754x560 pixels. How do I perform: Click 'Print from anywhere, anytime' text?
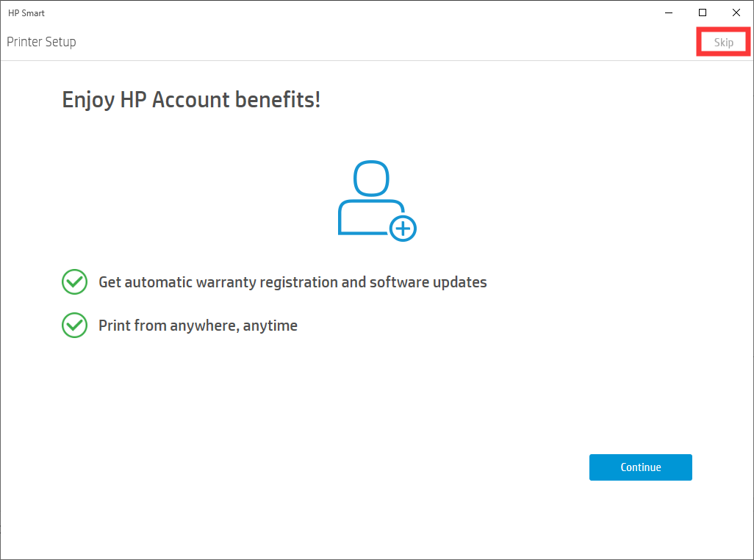198,326
